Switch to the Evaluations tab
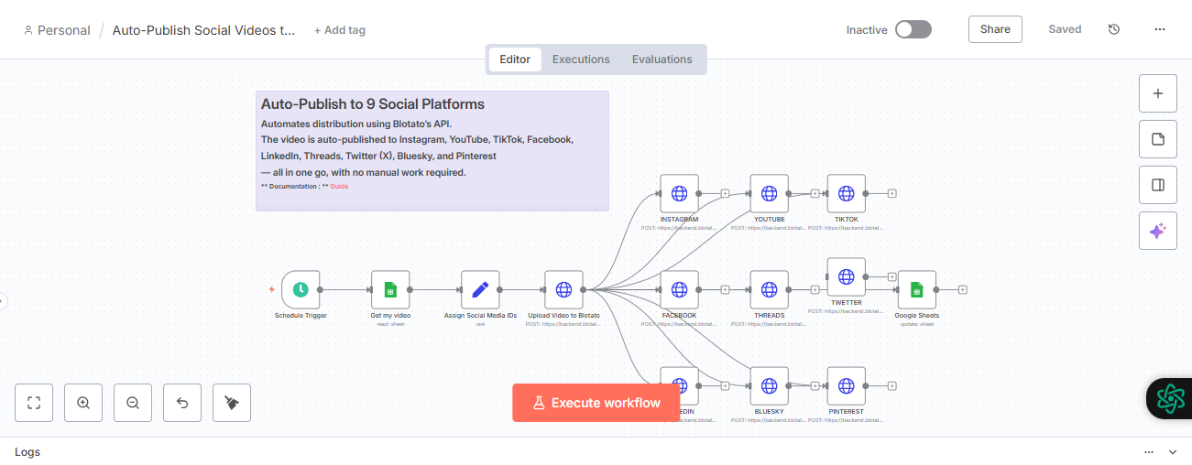This screenshot has height=465, width=1192. click(662, 59)
